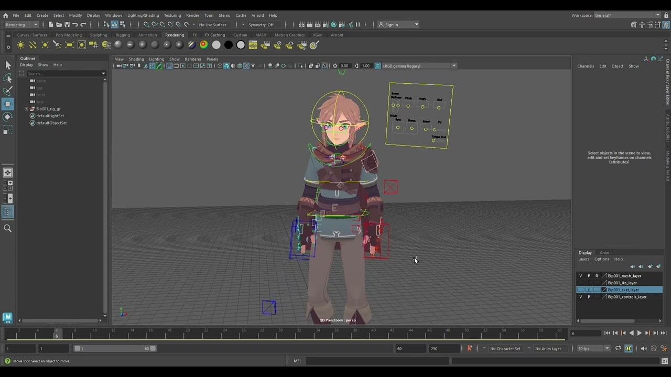Image resolution: width=671 pixels, height=377 pixels.
Task: Click the black surface shader circle
Action: (x=229, y=45)
